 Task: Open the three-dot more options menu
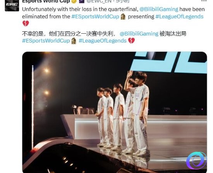(204, 1)
